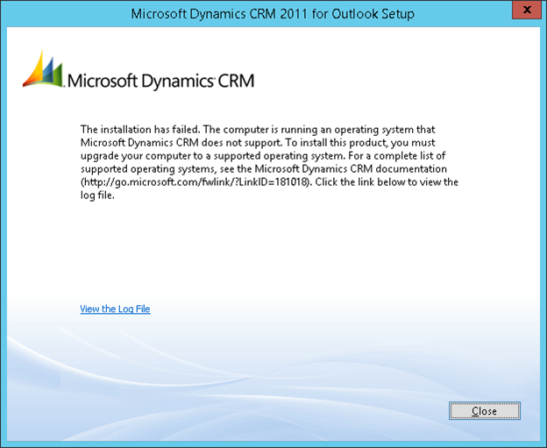Click the Microsoft Dynamics CRM logo
Image resolution: width=547 pixels, height=448 pixels.
pos(139,69)
